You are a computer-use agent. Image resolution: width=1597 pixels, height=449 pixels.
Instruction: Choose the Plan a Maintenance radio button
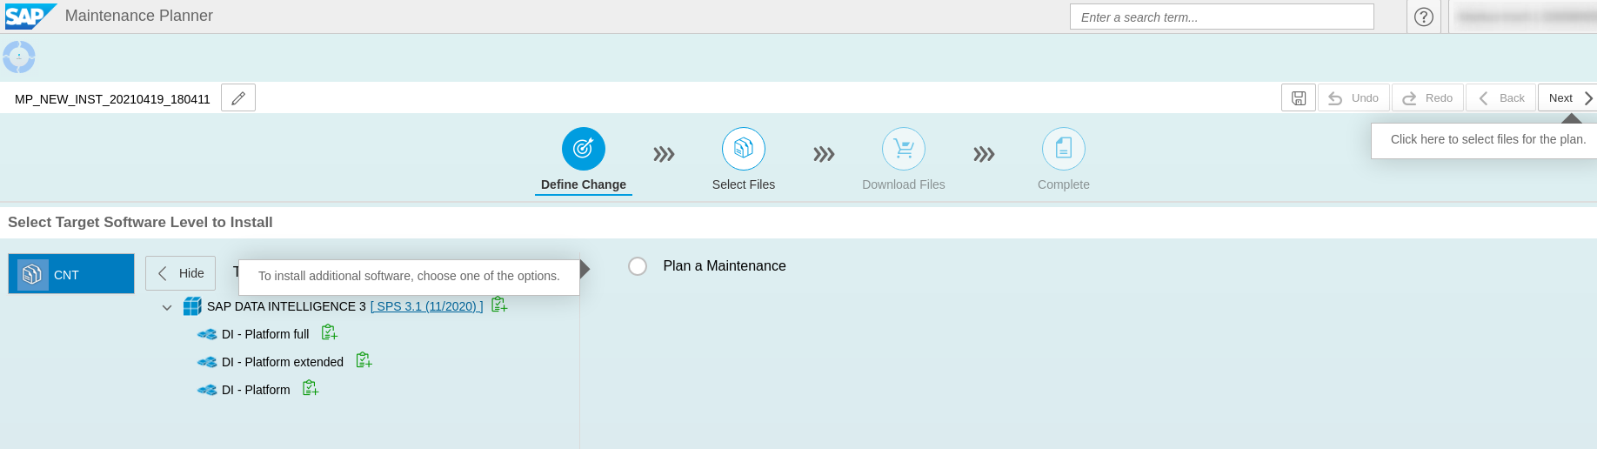tap(638, 266)
